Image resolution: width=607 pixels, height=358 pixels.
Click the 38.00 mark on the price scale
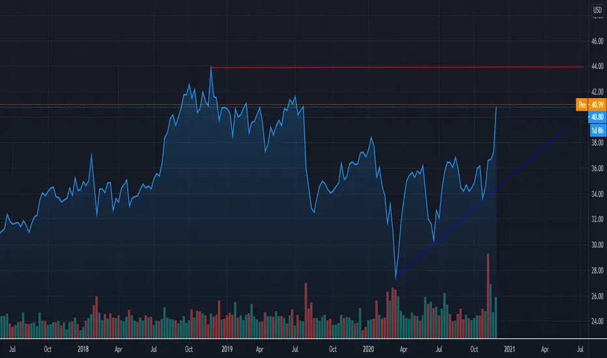(597, 143)
